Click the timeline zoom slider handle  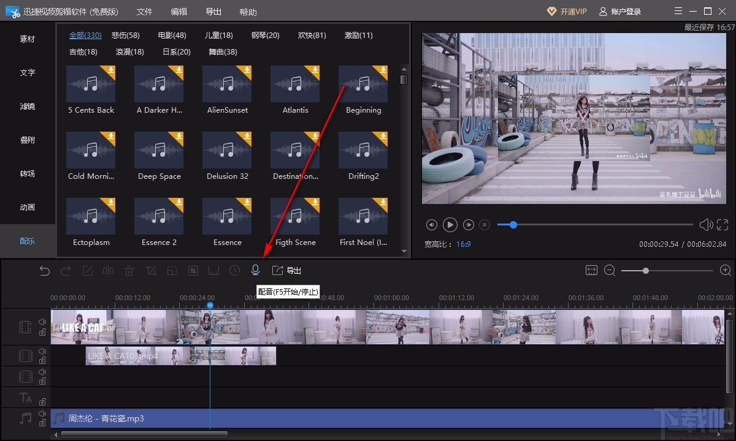click(645, 270)
